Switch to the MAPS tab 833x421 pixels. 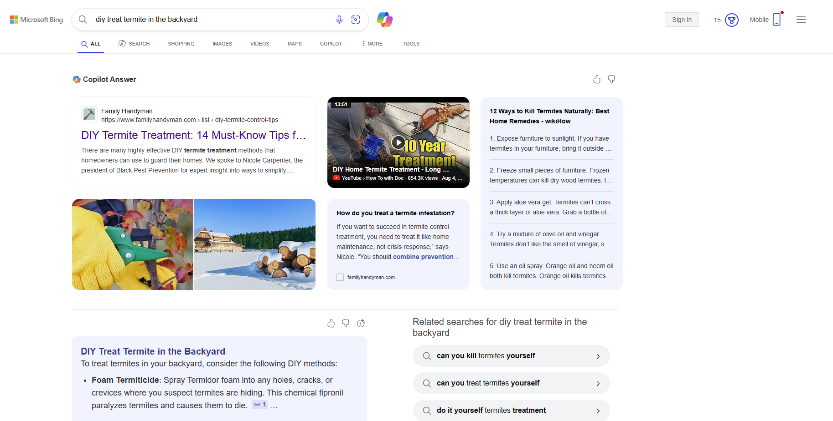[x=295, y=44]
